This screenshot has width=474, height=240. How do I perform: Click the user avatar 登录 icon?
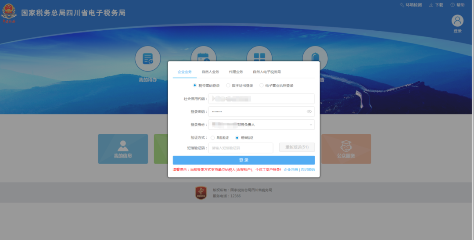coord(457,21)
